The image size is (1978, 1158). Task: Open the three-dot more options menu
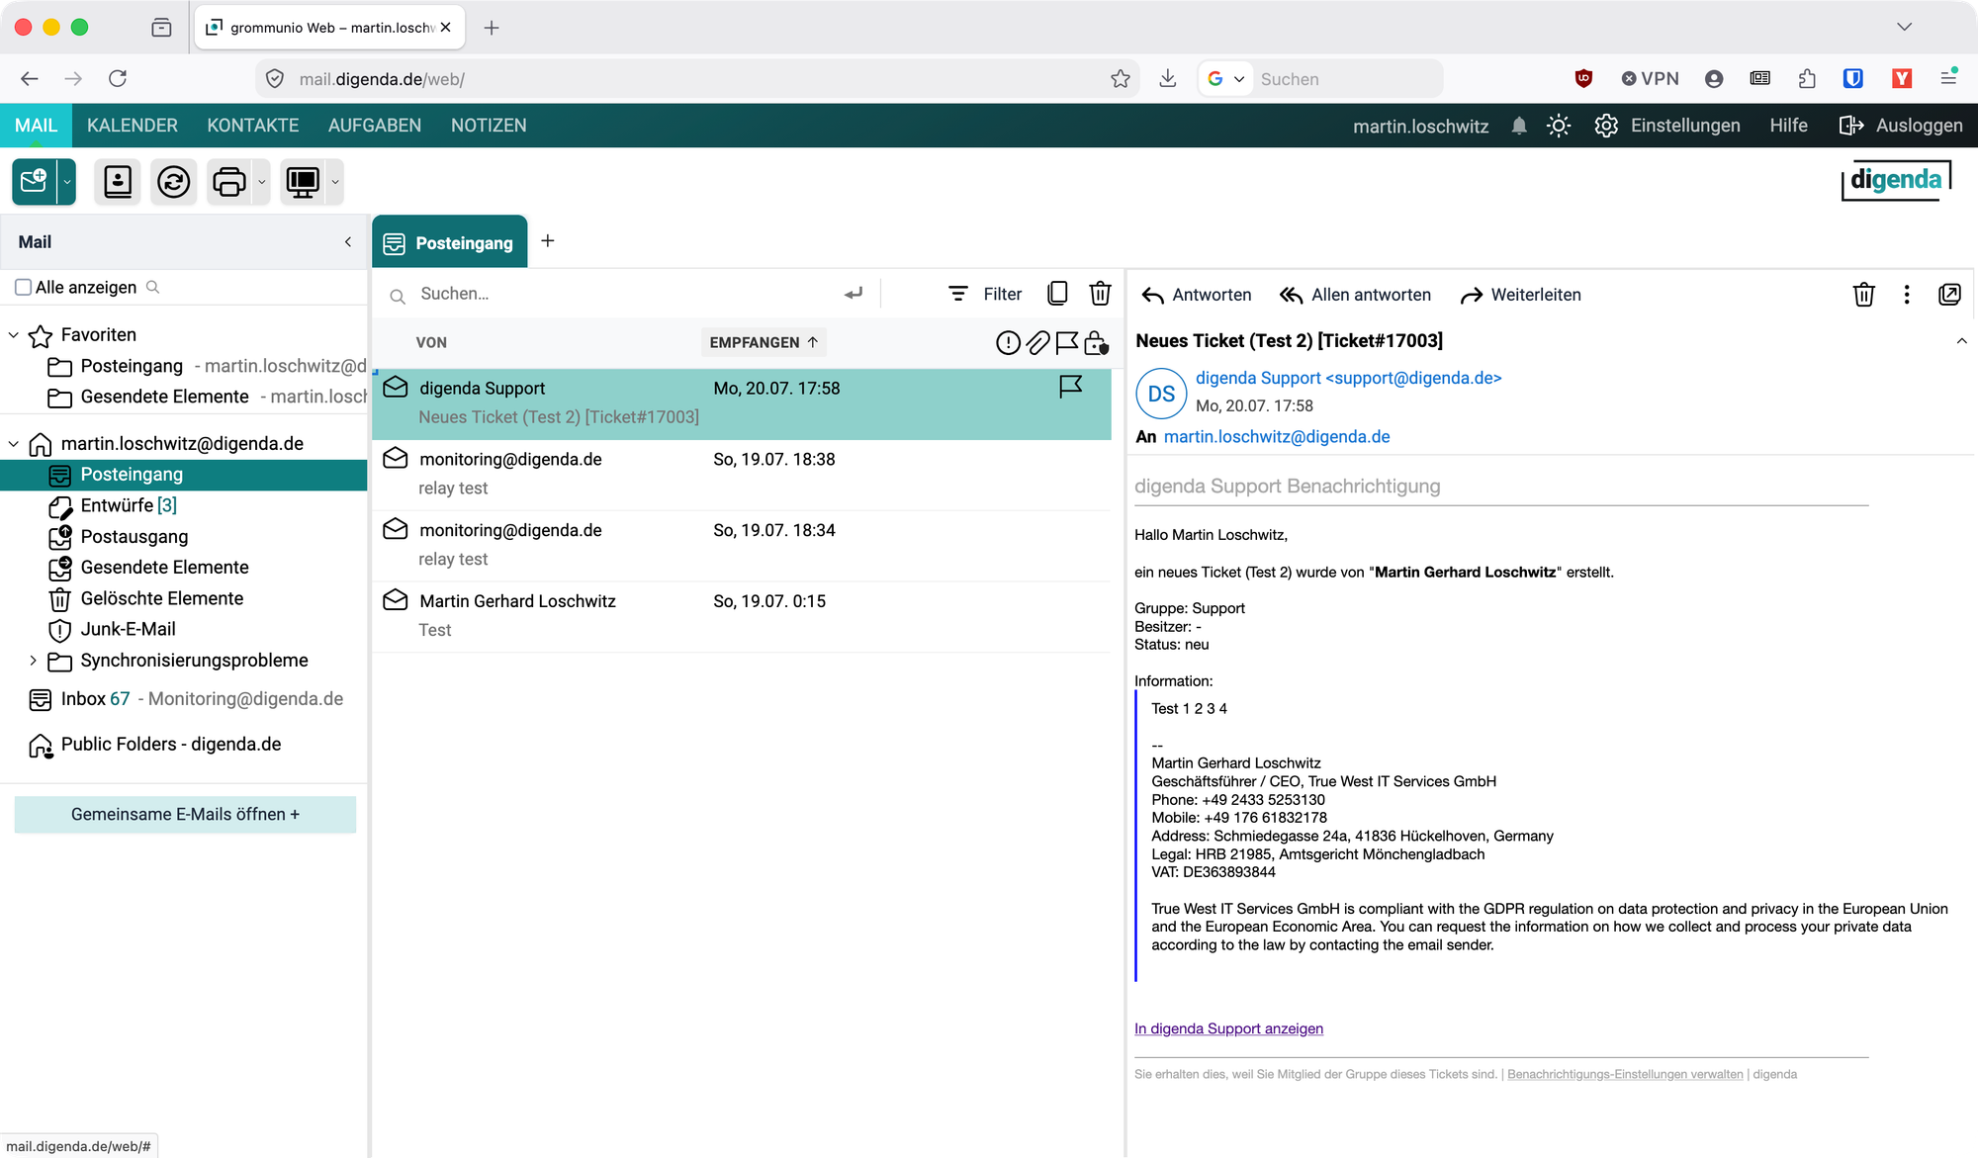click(x=1907, y=295)
